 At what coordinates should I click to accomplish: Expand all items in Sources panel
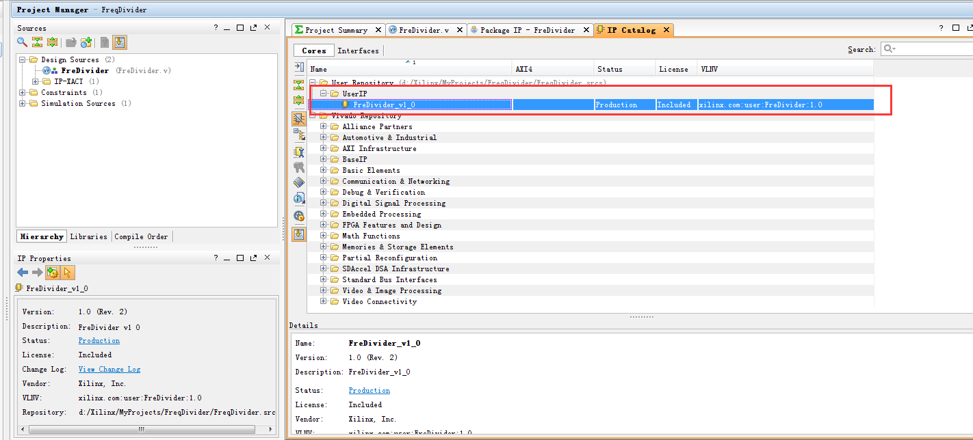52,42
